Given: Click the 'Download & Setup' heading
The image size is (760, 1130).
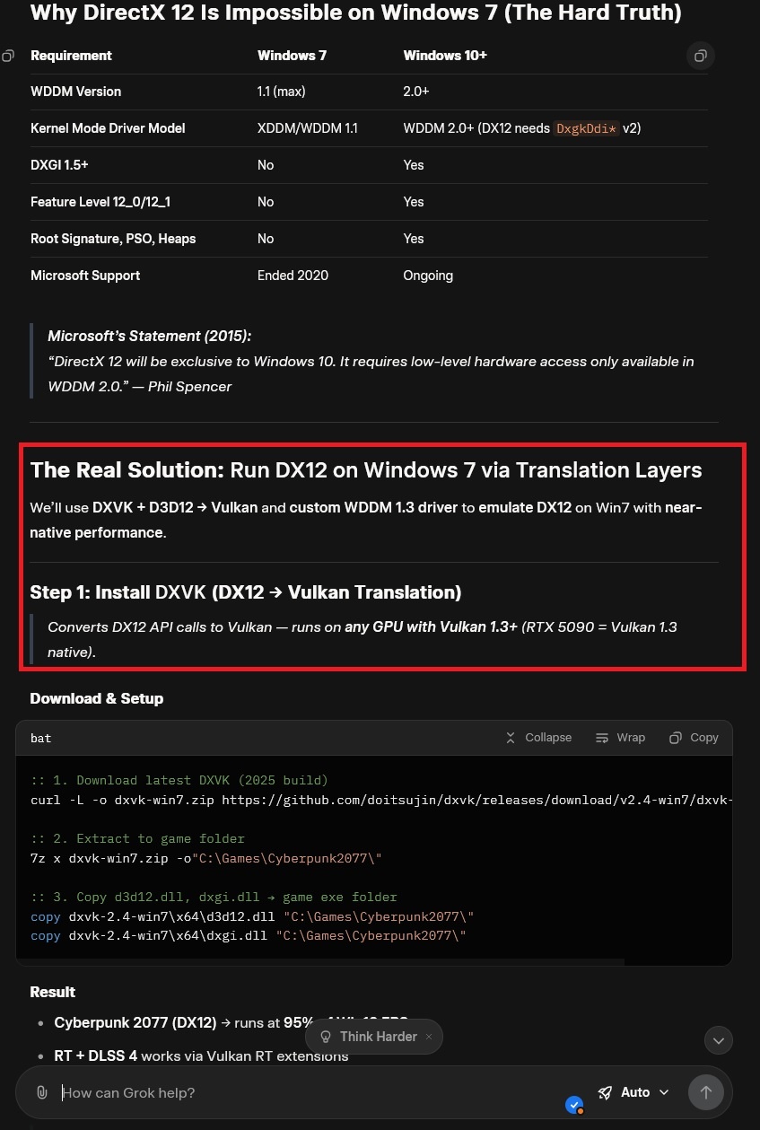Looking at the screenshot, I should (x=97, y=698).
